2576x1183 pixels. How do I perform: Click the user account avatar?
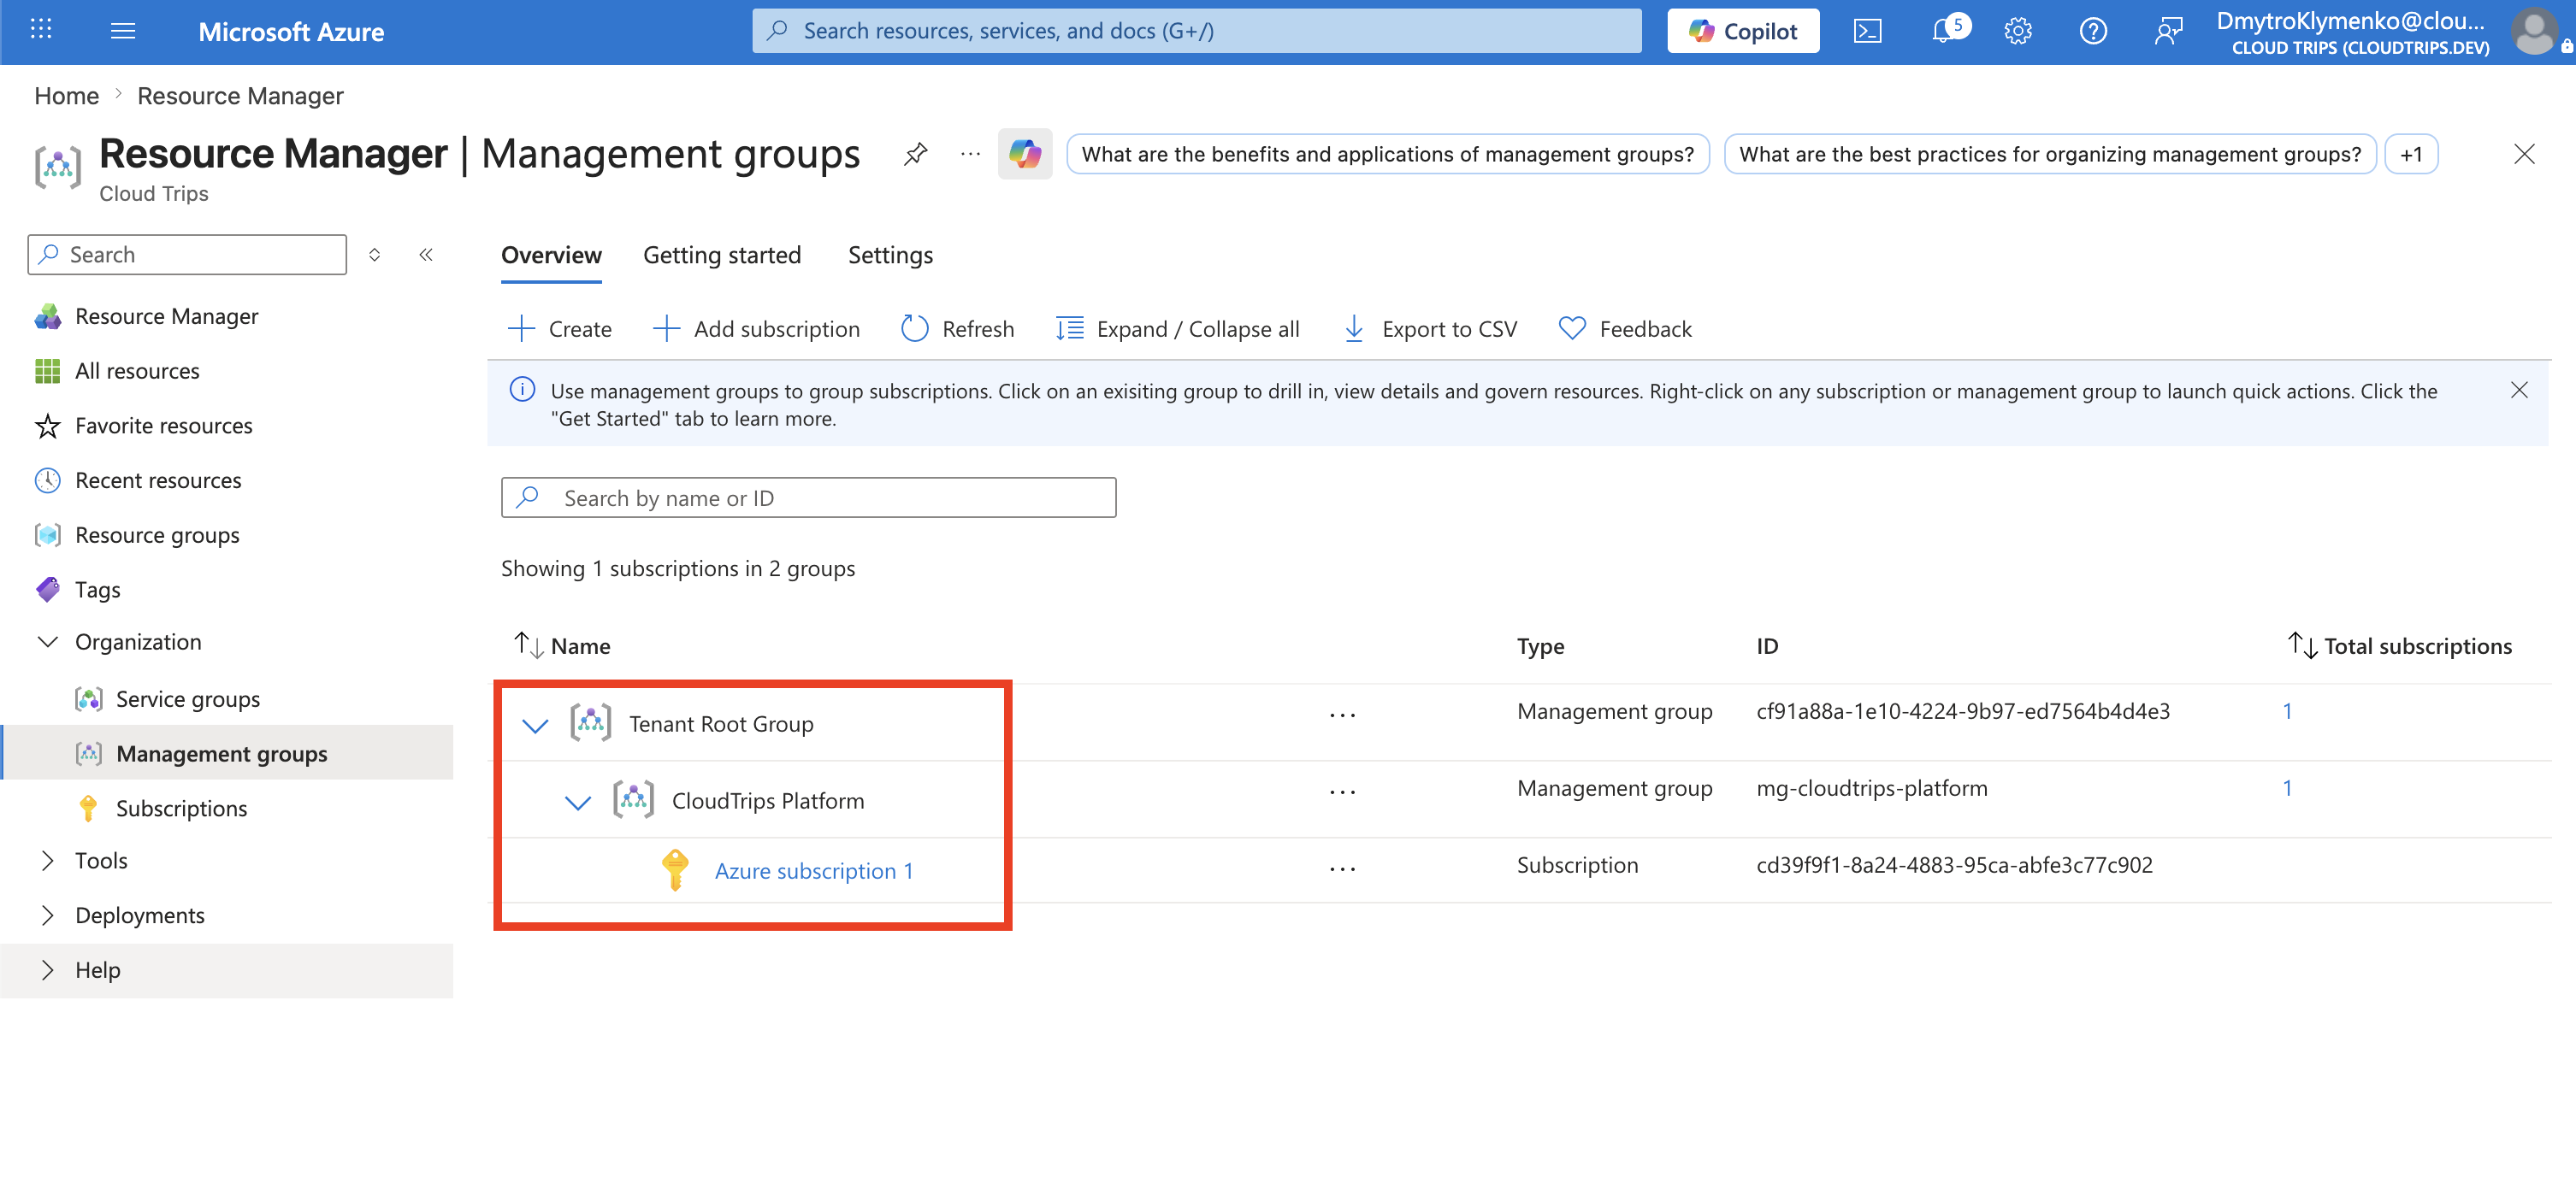point(2535,31)
